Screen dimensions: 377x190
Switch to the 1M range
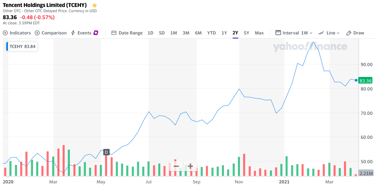(174, 33)
